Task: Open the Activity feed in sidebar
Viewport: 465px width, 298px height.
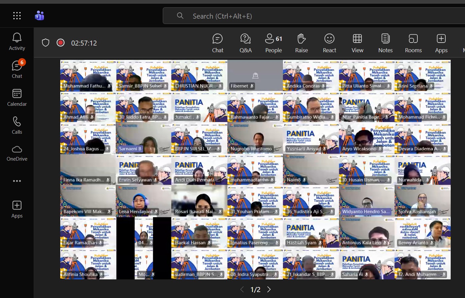Action: coord(17,42)
